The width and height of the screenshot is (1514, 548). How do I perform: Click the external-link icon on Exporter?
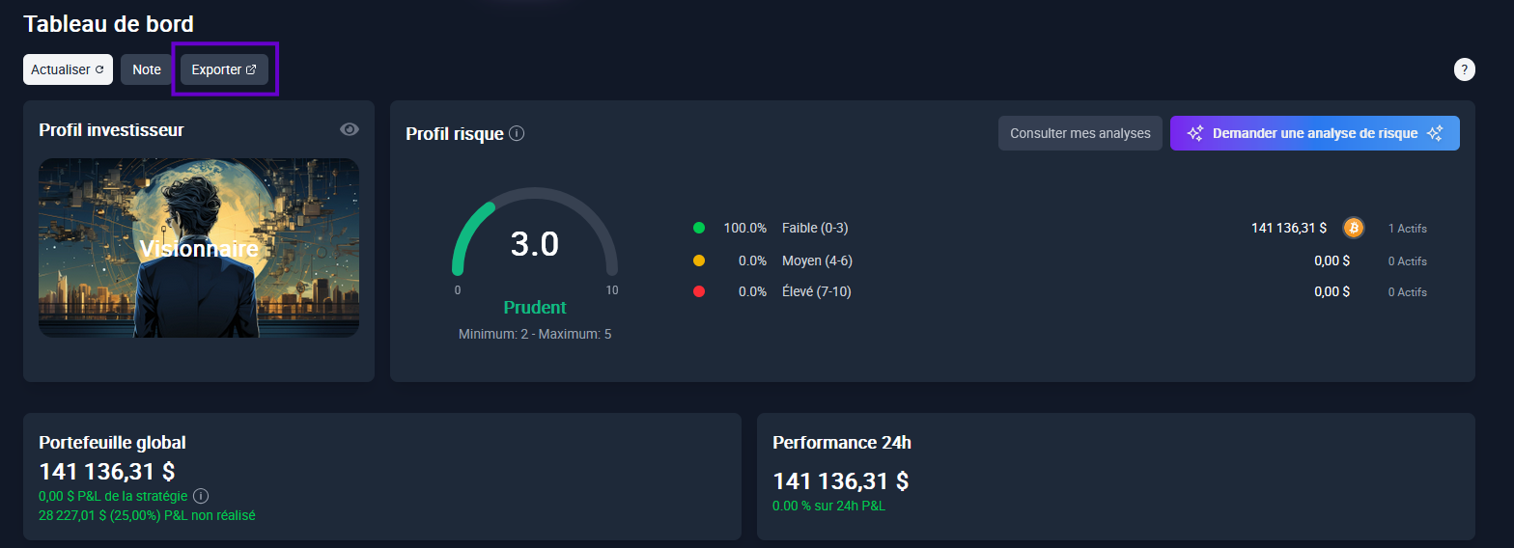click(x=252, y=70)
